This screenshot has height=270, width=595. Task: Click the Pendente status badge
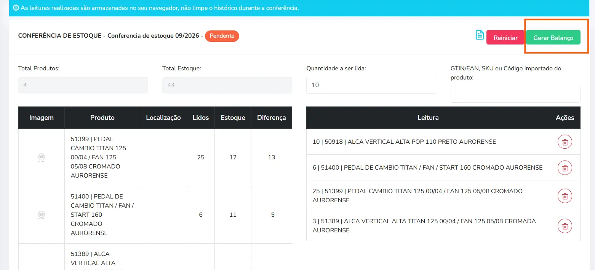pyautogui.click(x=222, y=36)
